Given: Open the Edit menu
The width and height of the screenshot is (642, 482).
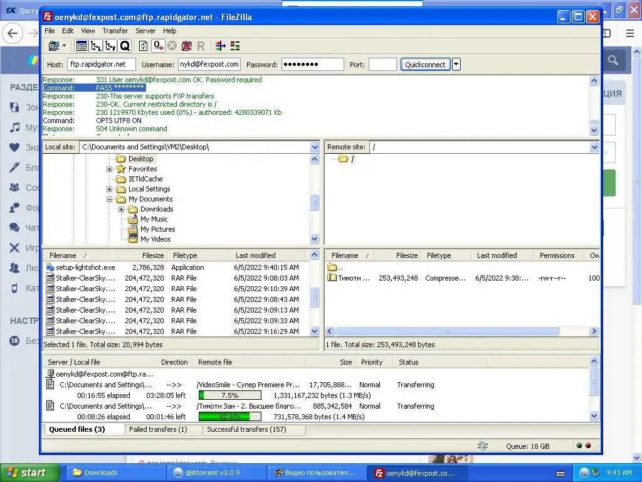Looking at the screenshot, I should (68, 31).
